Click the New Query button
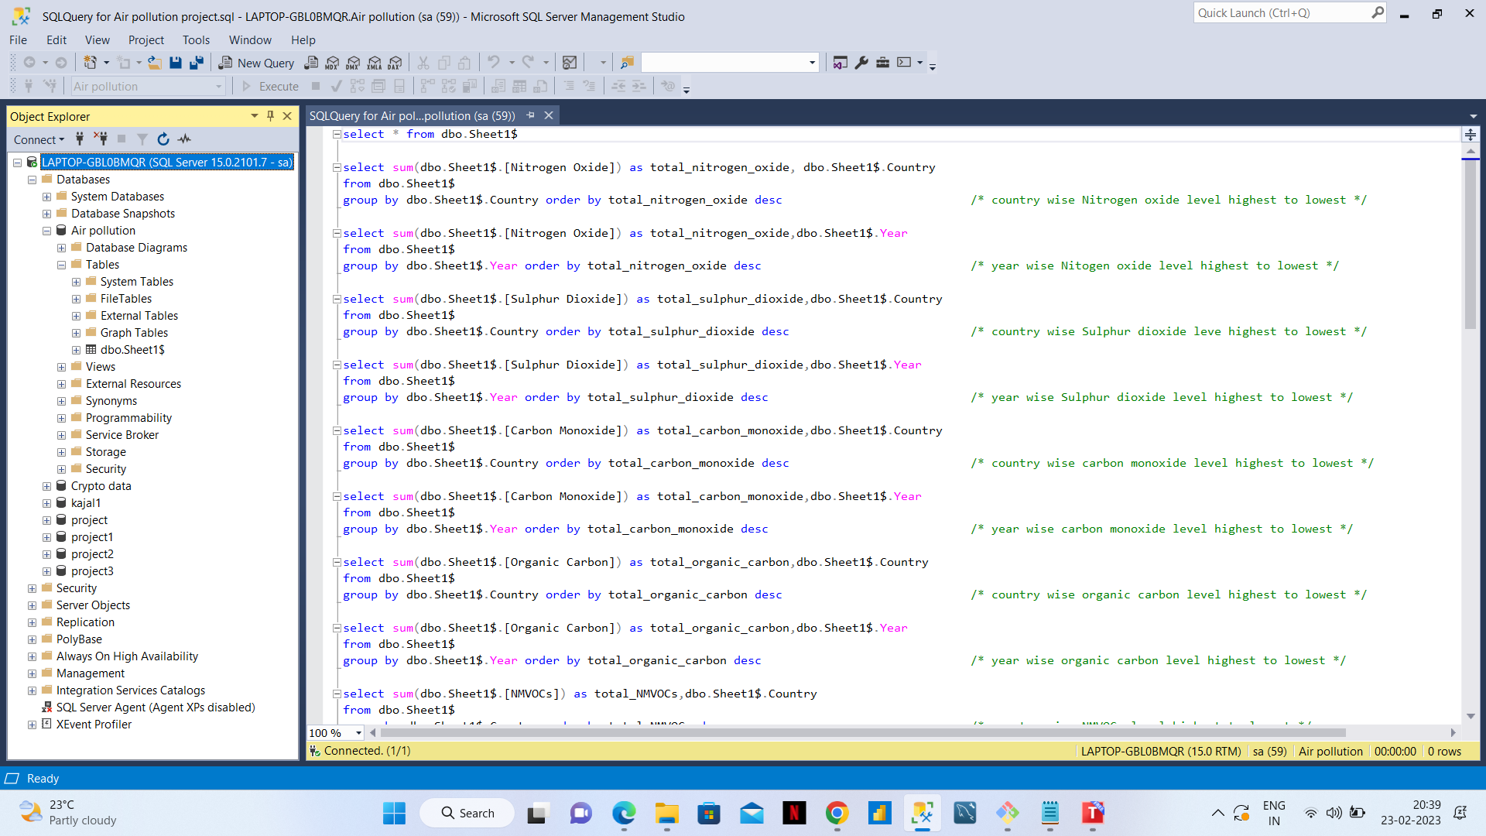Image resolution: width=1486 pixels, height=836 pixels. (x=256, y=63)
